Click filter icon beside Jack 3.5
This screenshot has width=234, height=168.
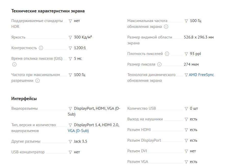[x=70, y=141]
